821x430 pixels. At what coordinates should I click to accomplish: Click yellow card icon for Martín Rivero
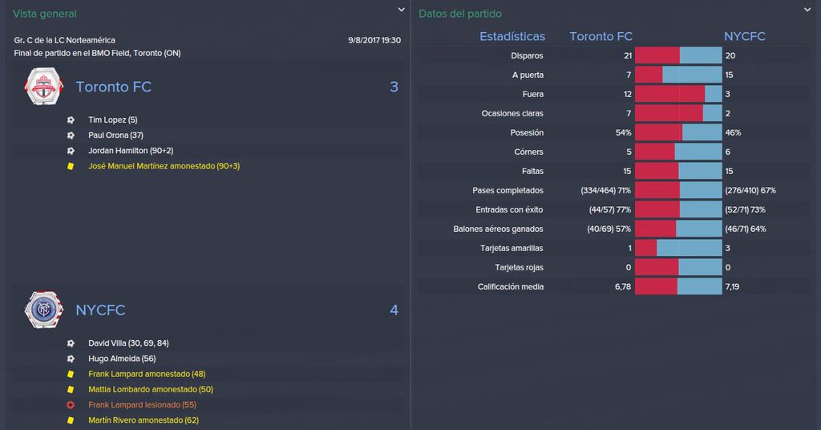click(x=71, y=420)
